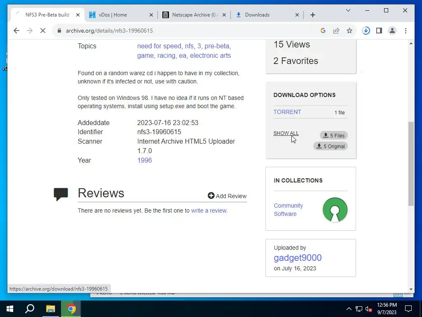This screenshot has height=317, width=422.
Task: Open a new tab with plus button
Action: click(313, 15)
